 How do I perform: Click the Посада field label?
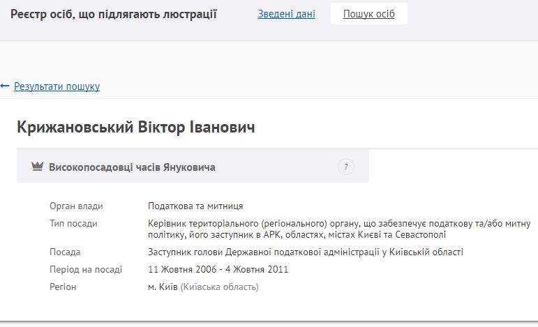click(65, 252)
